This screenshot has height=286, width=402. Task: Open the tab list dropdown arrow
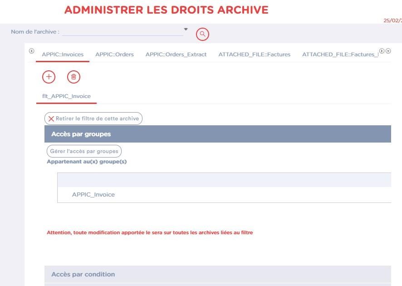point(388,51)
